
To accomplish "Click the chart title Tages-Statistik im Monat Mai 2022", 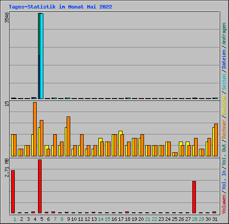I will 60,7.
